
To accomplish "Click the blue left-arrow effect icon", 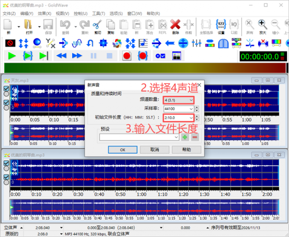I will 170,43.
